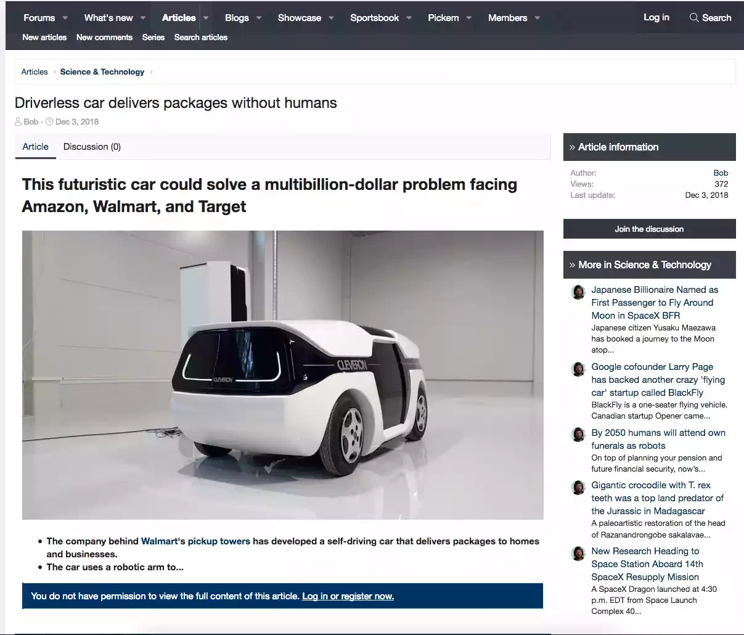The width and height of the screenshot is (744, 635).
Task: Open Space Station Resupply Mission article
Action: [647, 564]
